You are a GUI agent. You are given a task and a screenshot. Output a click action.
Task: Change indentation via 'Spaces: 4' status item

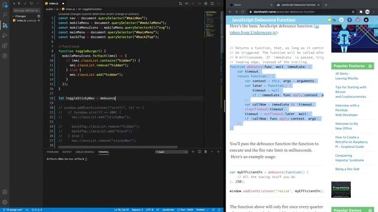(x=137, y=210)
